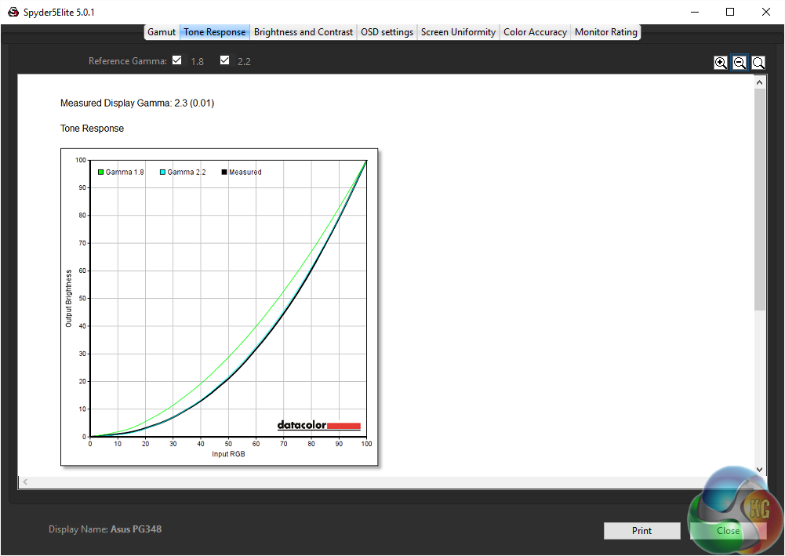This screenshot has width=785, height=556.
Task: Maximize the Spyder5Elite window
Action: click(730, 12)
